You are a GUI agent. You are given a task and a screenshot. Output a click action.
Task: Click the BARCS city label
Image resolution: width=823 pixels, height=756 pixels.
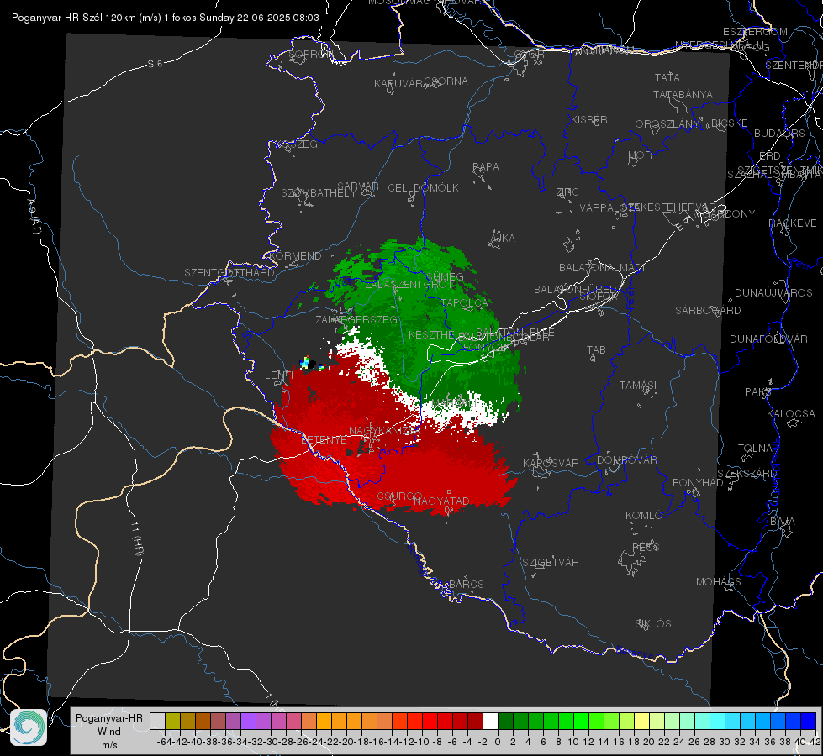[x=466, y=584]
